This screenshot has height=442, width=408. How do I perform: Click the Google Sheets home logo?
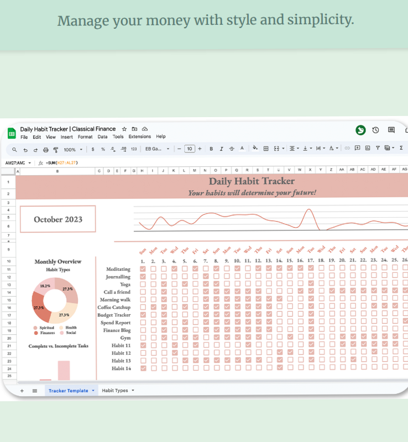[12, 133]
